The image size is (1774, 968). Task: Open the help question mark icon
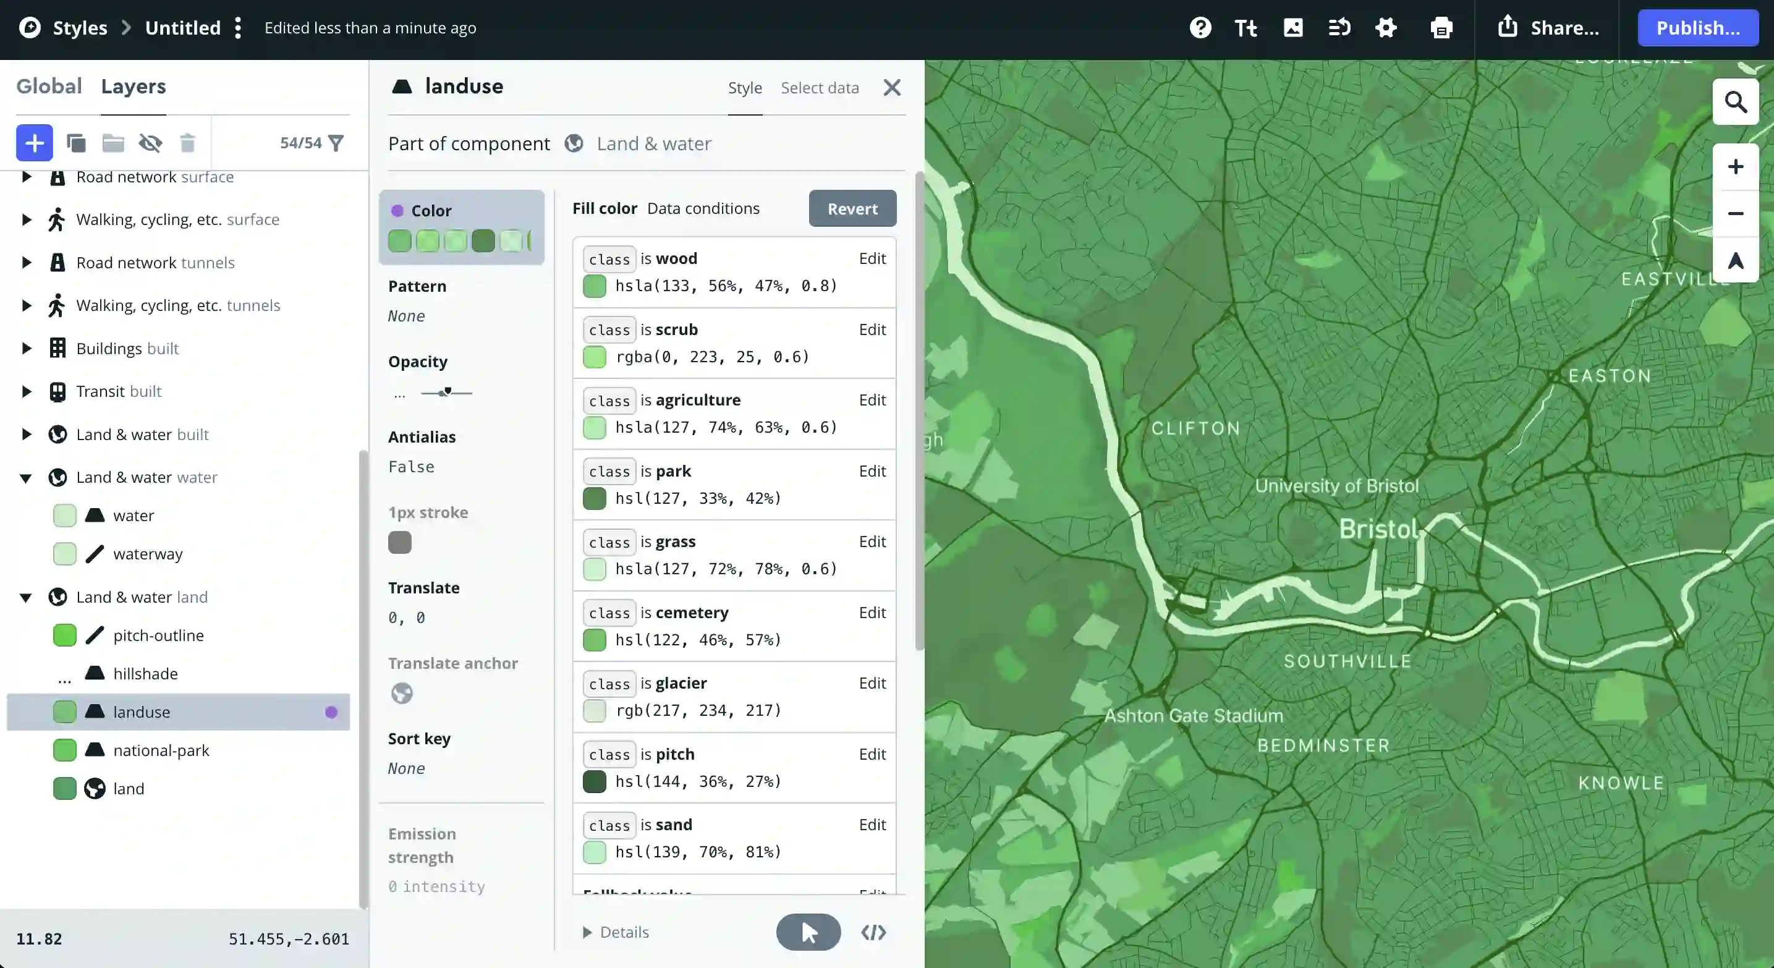click(1200, 28)
